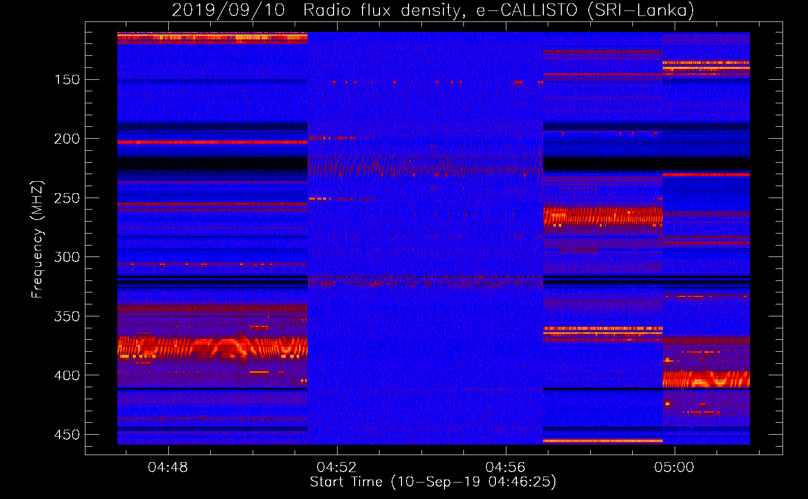The width and height of the screenshot is (808, 499).
Task: Click the '150' frequency tick label
Action: coord(67,80)
